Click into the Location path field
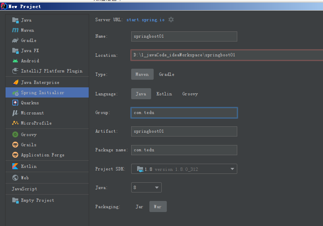323x226 pixels. (x=227, y=55)
